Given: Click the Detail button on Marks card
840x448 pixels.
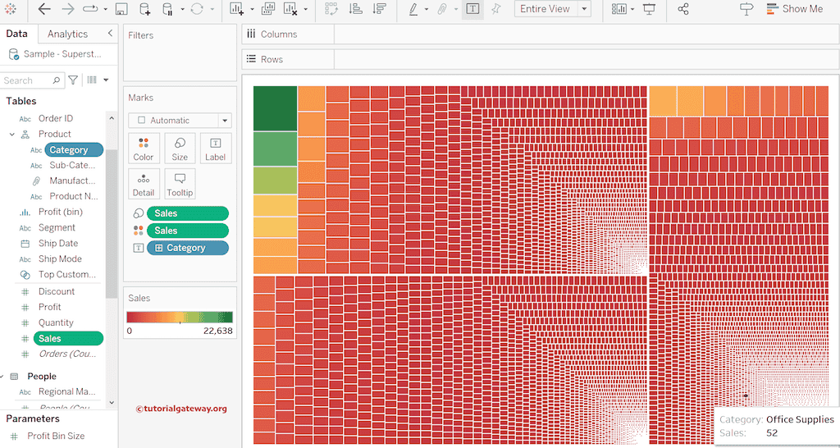Looking at the screenshot, I should [x=143, y=185].
